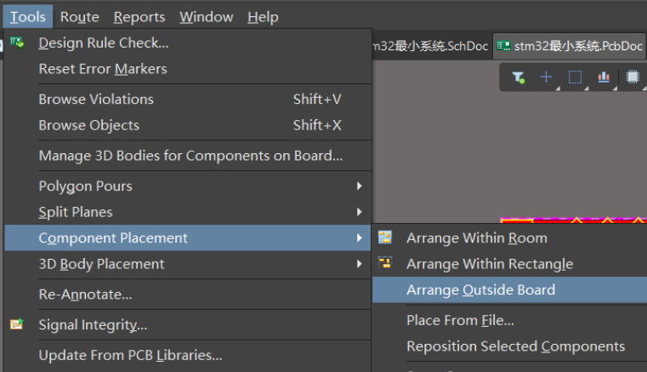Image resolution: width=647 pixels, height=372 pixels.
Task: Click the place component chip icon
Action: [633, 77]
